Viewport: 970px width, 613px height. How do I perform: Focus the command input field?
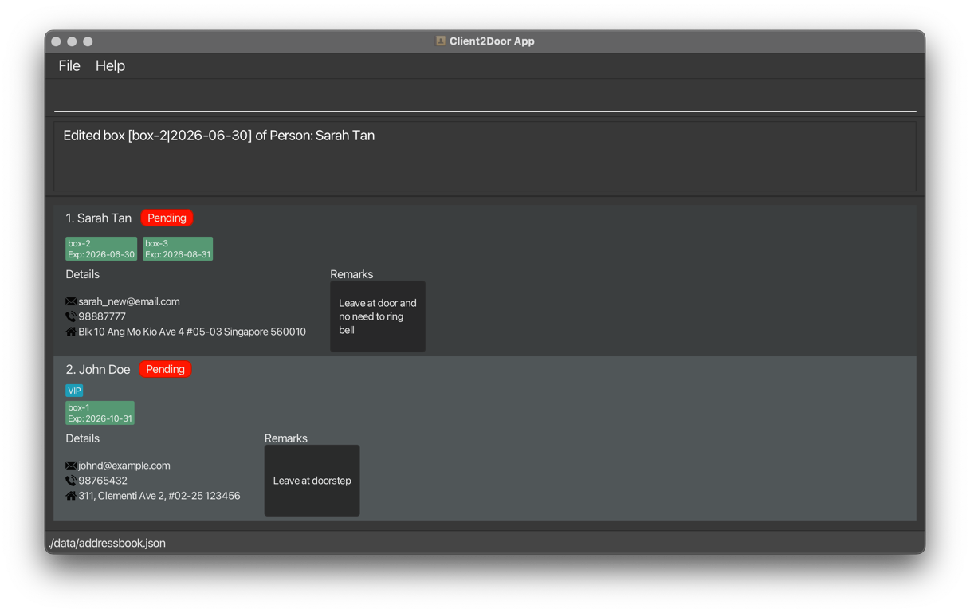click(485, 97)
